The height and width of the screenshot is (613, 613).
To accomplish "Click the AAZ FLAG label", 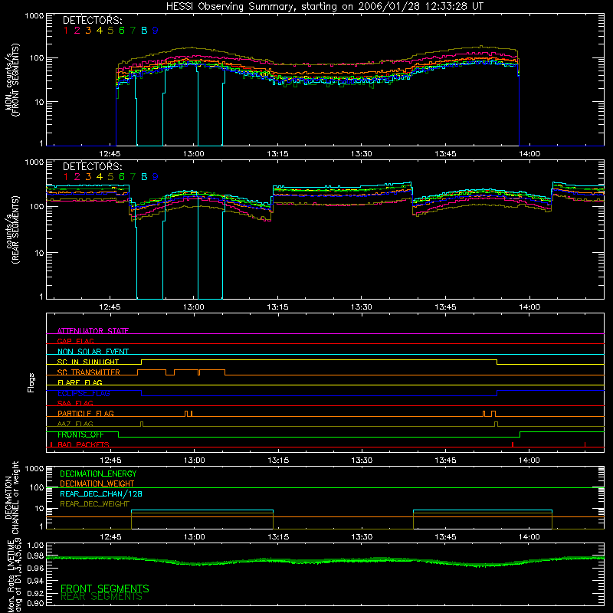I will [75, 424].
